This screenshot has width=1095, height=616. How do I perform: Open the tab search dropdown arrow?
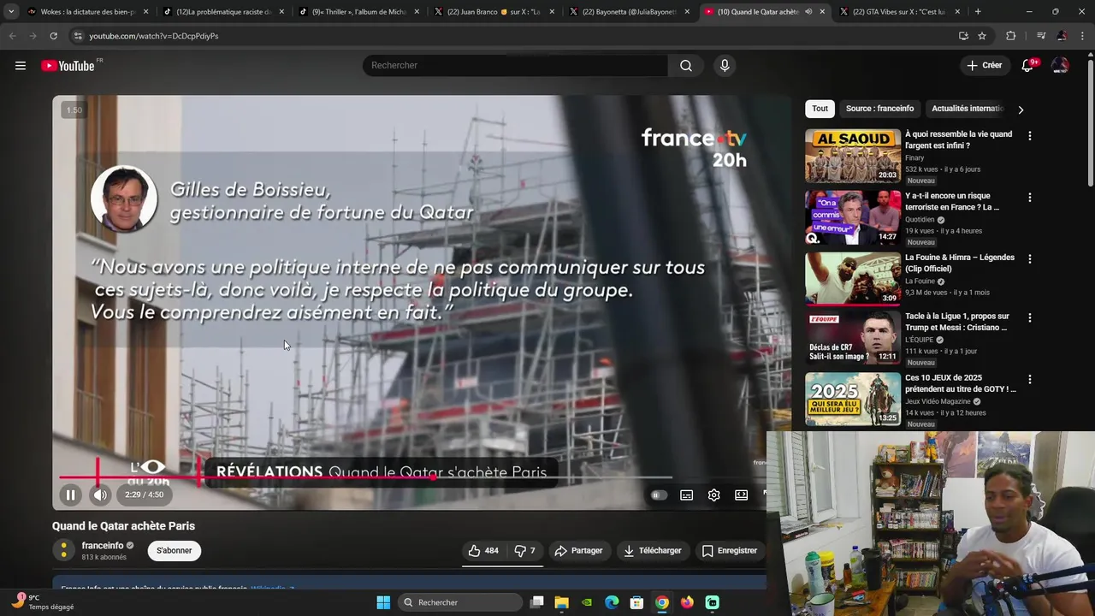10,12
